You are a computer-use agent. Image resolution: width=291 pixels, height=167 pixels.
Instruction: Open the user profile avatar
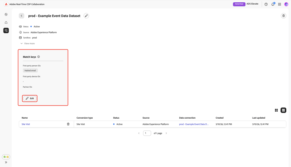(286, 4)
